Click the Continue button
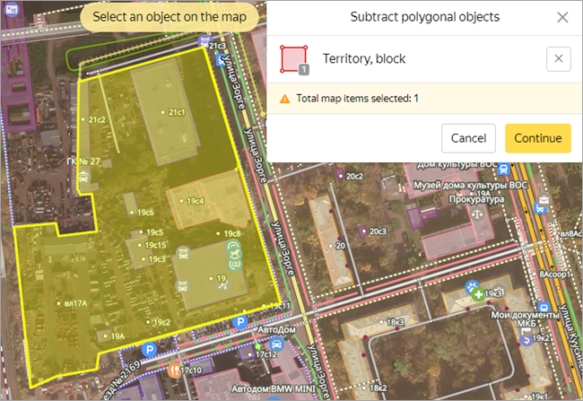 (x=537, y=138)
